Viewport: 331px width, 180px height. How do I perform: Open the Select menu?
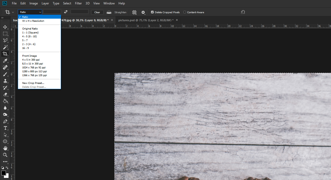pyautogui.click(x=67, y=3)
